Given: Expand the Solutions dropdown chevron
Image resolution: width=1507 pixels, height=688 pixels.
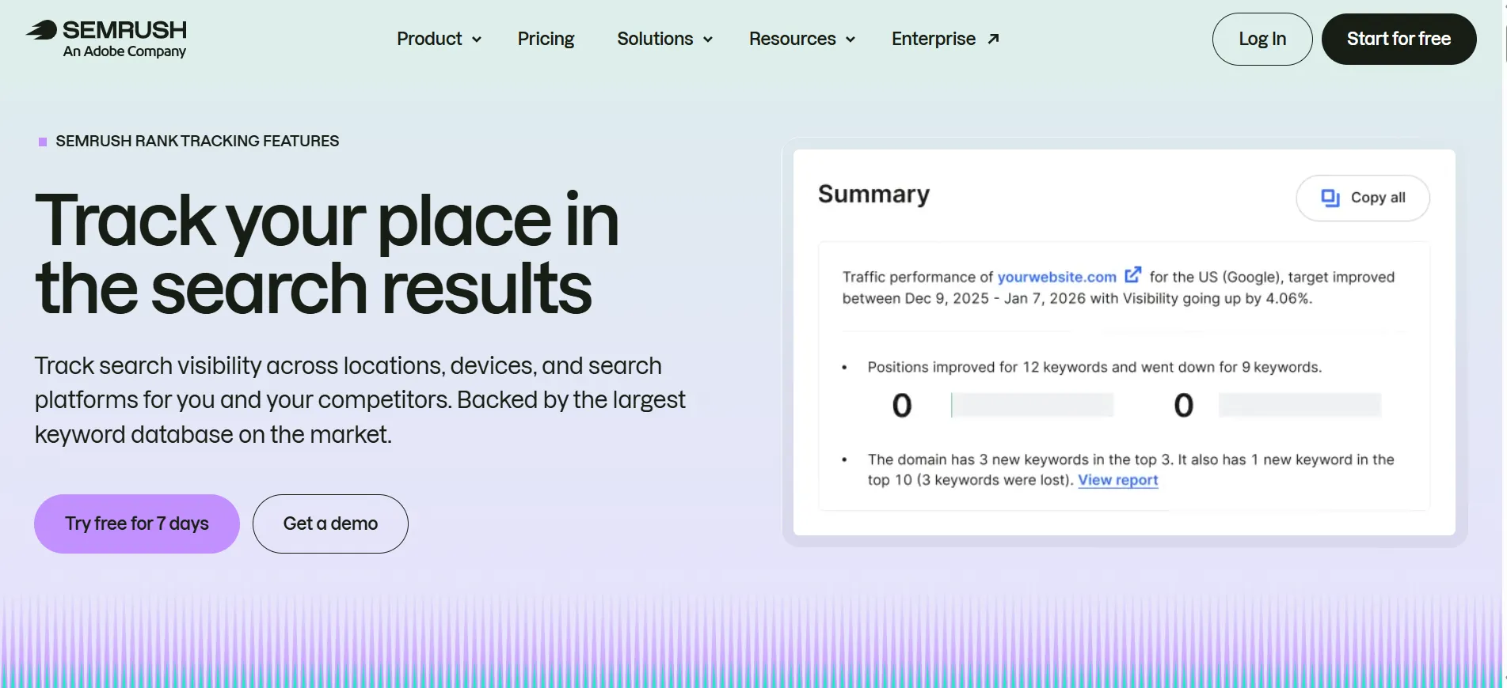Looking at the screenshot, I should tap(708, 40).
